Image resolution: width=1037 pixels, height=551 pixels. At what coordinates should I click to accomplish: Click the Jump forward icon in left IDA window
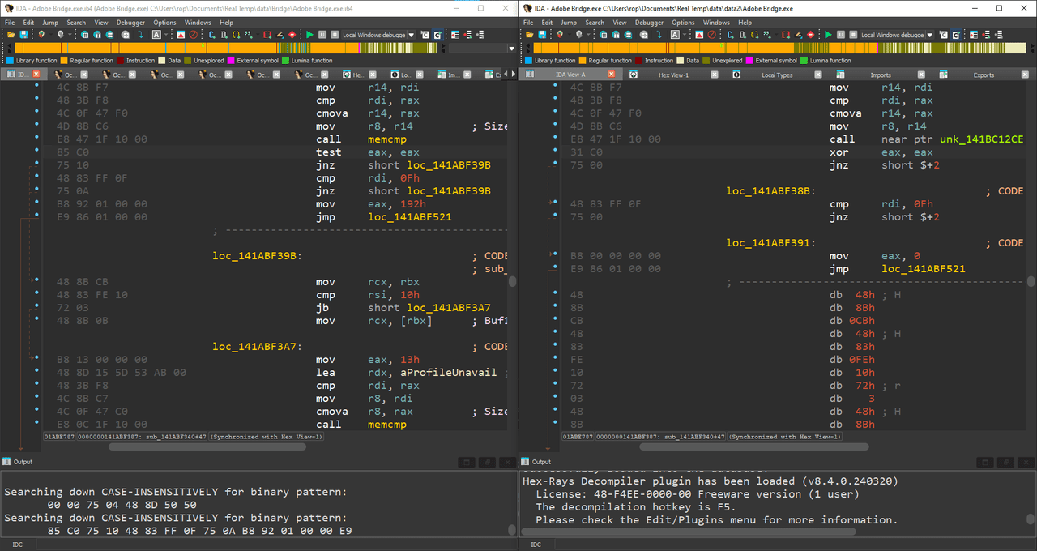pos(61,35)
